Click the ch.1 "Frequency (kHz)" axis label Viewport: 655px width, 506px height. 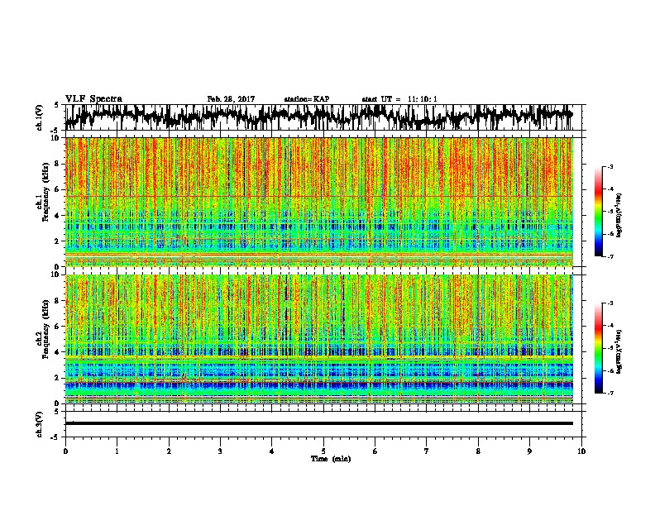pos(46,192)
